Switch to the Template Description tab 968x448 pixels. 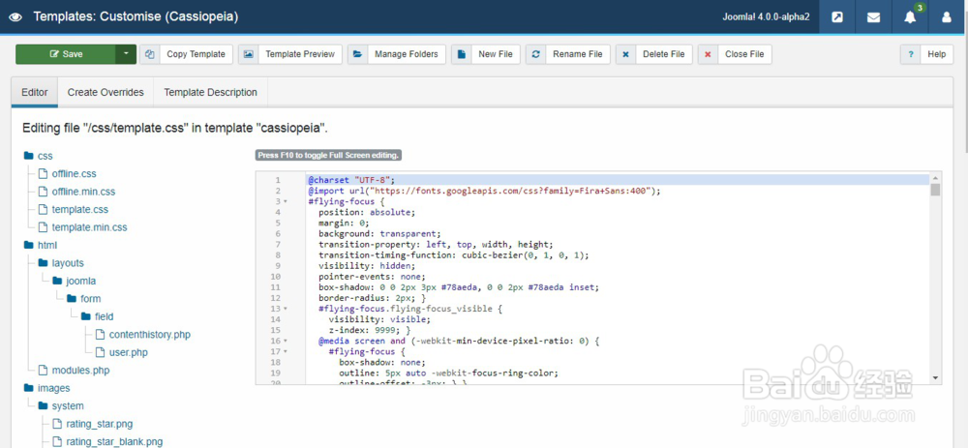[210, 93]
